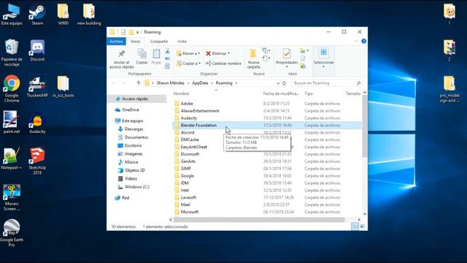Switch to Vista ribbon tab
Viewport: 467px width, 263px height.
(x=182, y=42)
